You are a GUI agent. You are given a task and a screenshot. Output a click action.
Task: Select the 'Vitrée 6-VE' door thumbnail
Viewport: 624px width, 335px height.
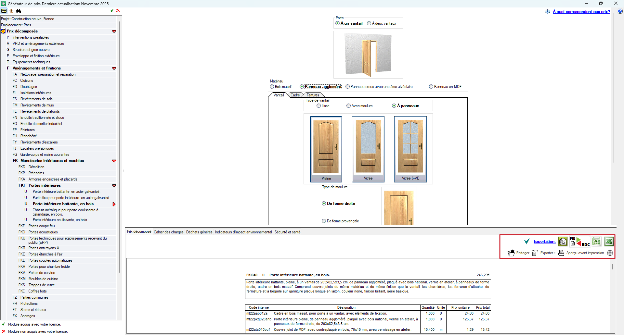click(410, 149)
